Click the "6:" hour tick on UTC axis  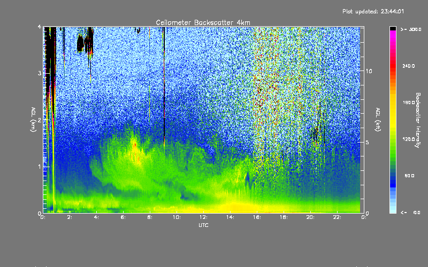(124, 217)
